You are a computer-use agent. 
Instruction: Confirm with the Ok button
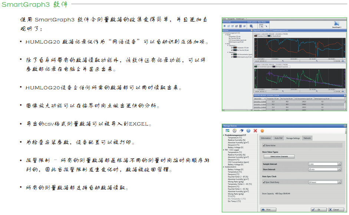[x=319, y=209]
